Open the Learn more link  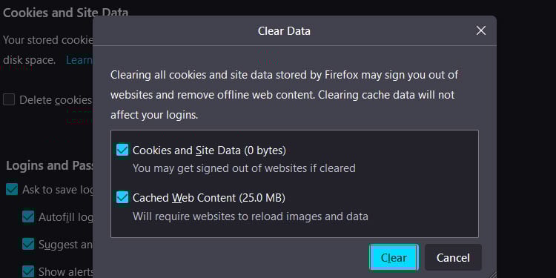coord(79,60)
